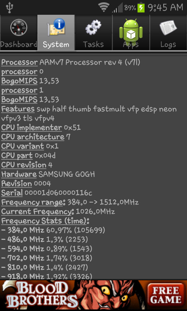Image resolution: width=187 pixels, height=311 pixels.
Task: Tap the battery charging icon
Action: (x=141, y=7)
